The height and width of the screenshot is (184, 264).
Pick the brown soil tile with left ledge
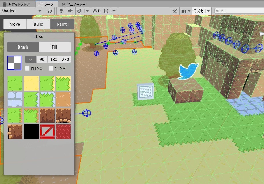(x=15, y=132)
